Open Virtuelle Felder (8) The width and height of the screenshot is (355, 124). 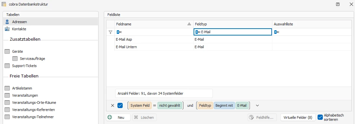298,117
